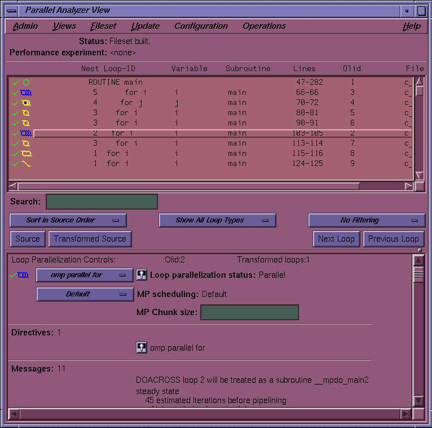Open the Show All Loop Types dropdown
Viewport: 432px width, 428px height.
(x=217, y=220)
